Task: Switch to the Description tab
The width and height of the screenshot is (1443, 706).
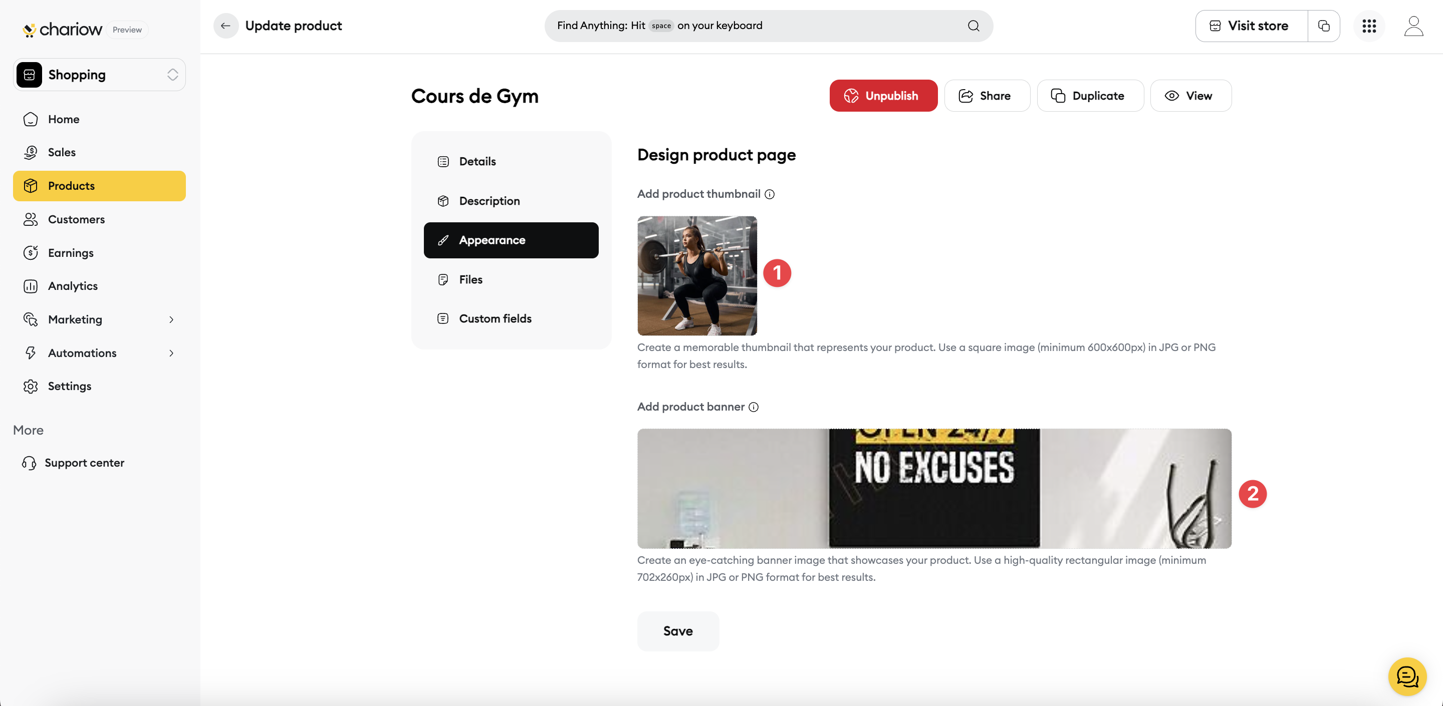Action: pos(511,201)
